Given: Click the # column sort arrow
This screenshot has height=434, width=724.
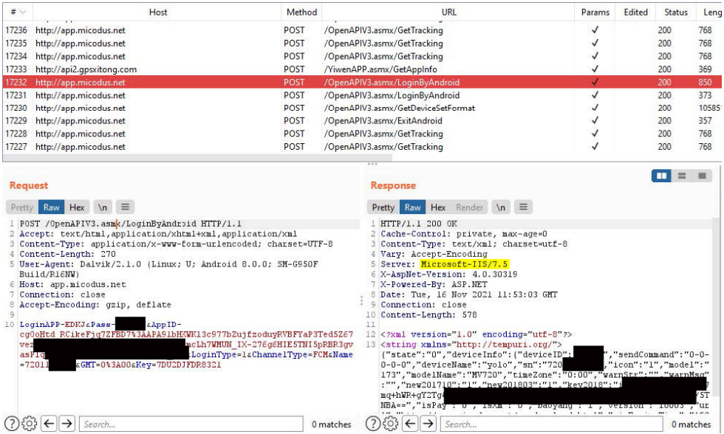Looking at the screenshot, I should point(22,12).
